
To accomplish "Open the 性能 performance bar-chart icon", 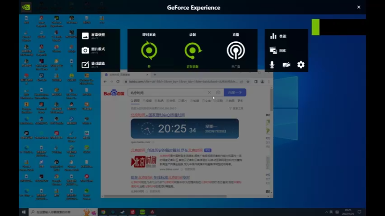I will pyautogui.click(x=273, y=36).
